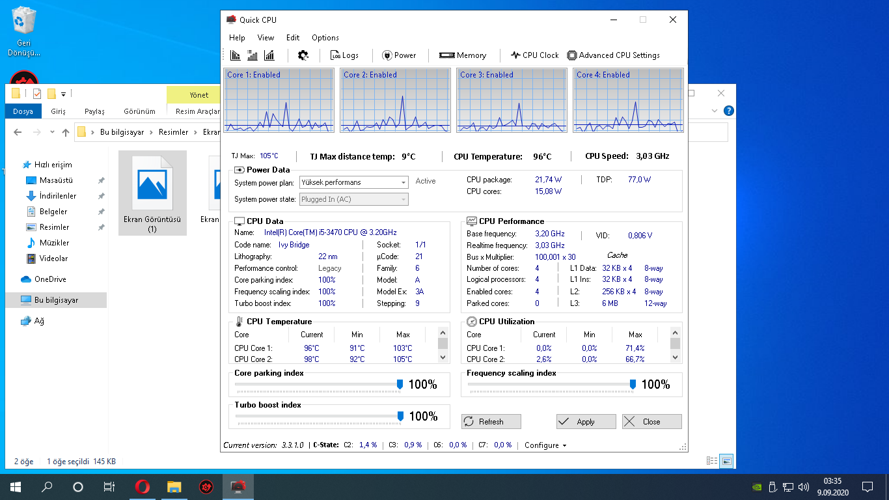
Task: Open Videolar in the navigation pane
Action: pos(53,258)
